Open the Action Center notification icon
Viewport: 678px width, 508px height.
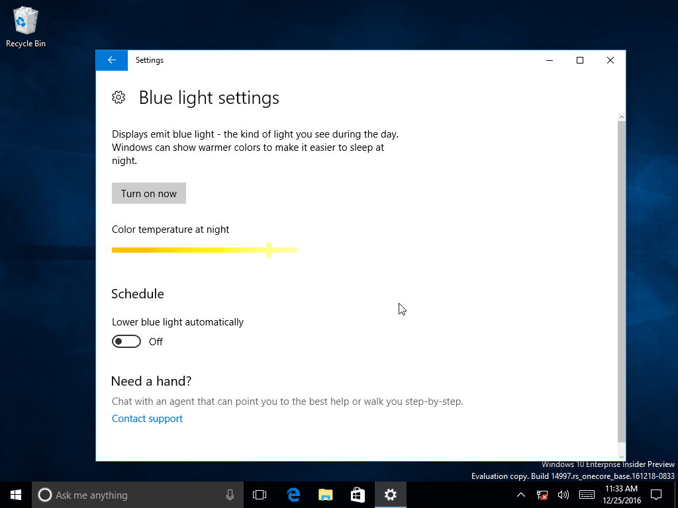656,495
